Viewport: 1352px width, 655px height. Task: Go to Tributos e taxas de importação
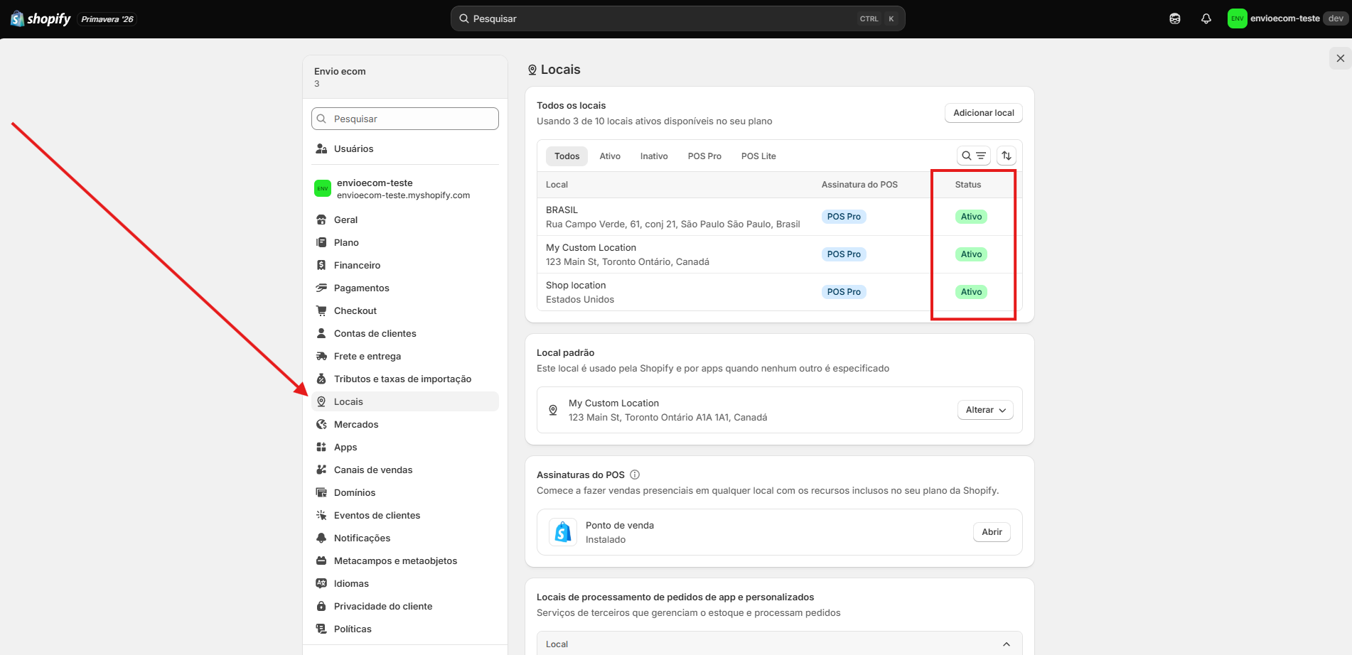click(x=405, y=379)
